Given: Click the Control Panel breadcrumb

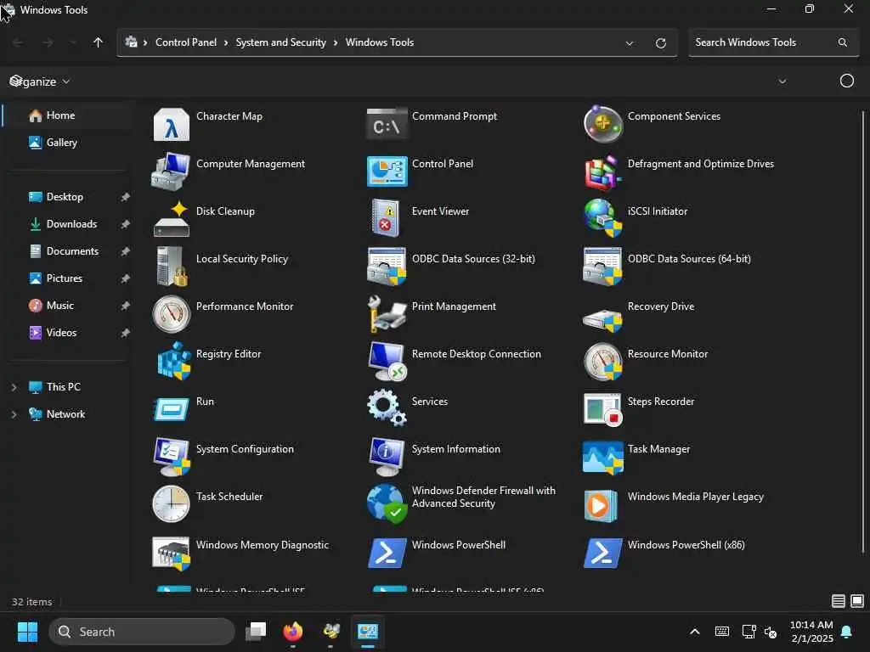Looking at the screenshot, I should click(x=186, y=42).
